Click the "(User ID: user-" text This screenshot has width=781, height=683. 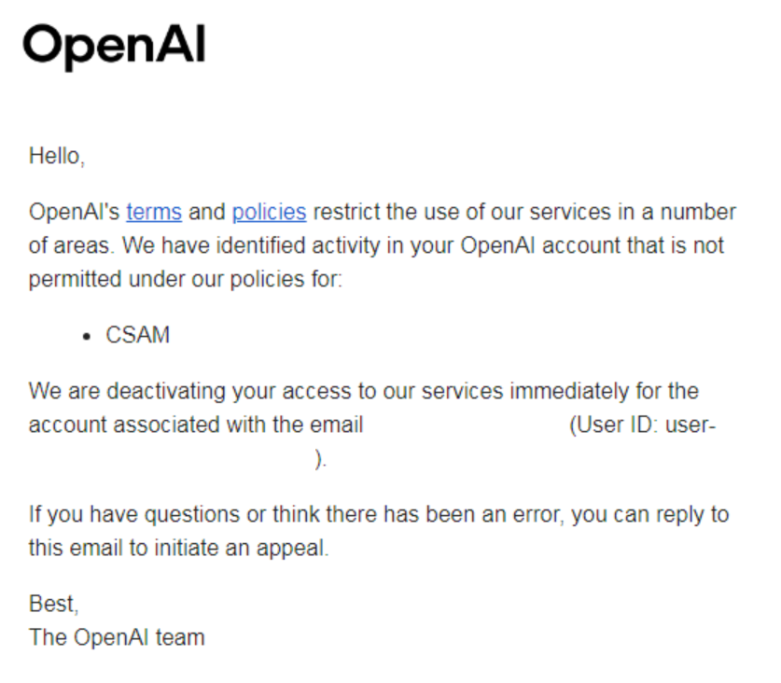click(642, 425)
